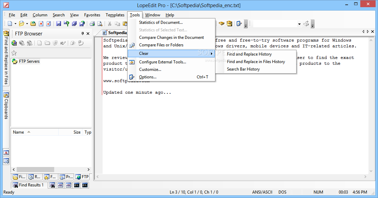Open the Templates menu
The image size is (378, 198).
(115, 15)
